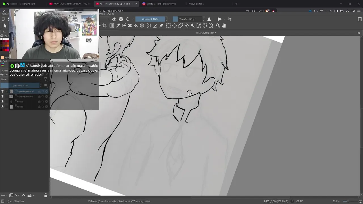Toggle lock on Capa de pintura 2

pyautogui.click(x=39, y=91)
